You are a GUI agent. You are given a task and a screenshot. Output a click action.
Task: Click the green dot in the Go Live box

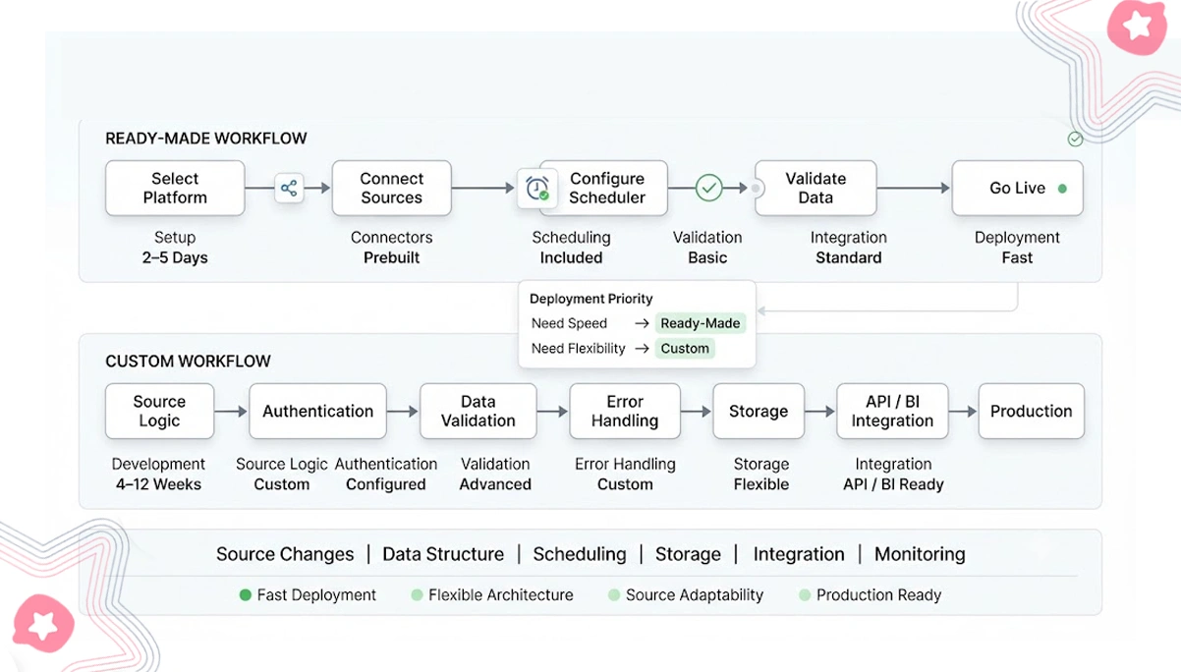point(1062,188)
